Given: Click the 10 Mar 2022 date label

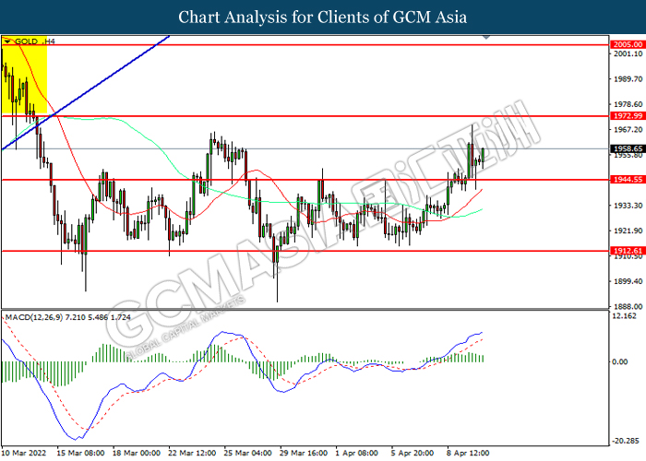Looking at the screenshot, I should (x=24, y=453).
